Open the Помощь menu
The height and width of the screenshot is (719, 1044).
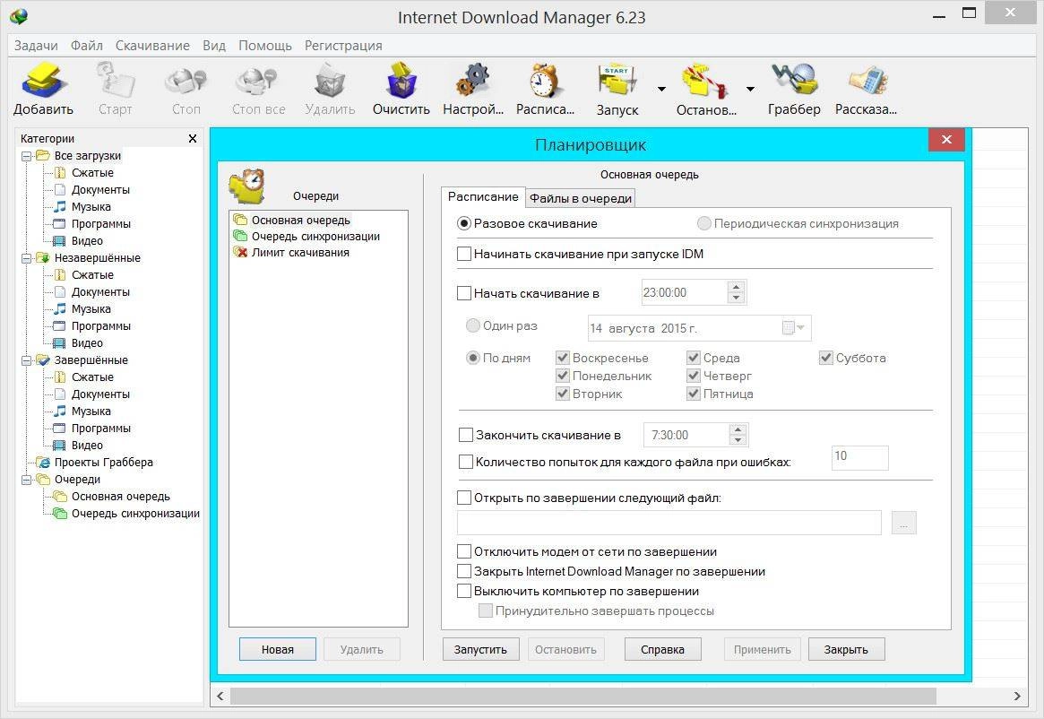tap(265, 46)
